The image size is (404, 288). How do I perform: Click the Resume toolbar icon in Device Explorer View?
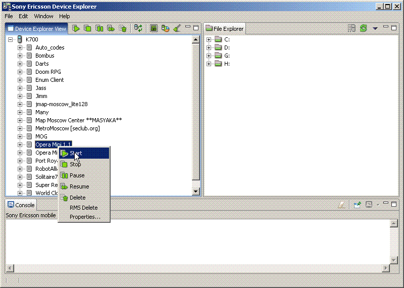(x=111, y=28)
